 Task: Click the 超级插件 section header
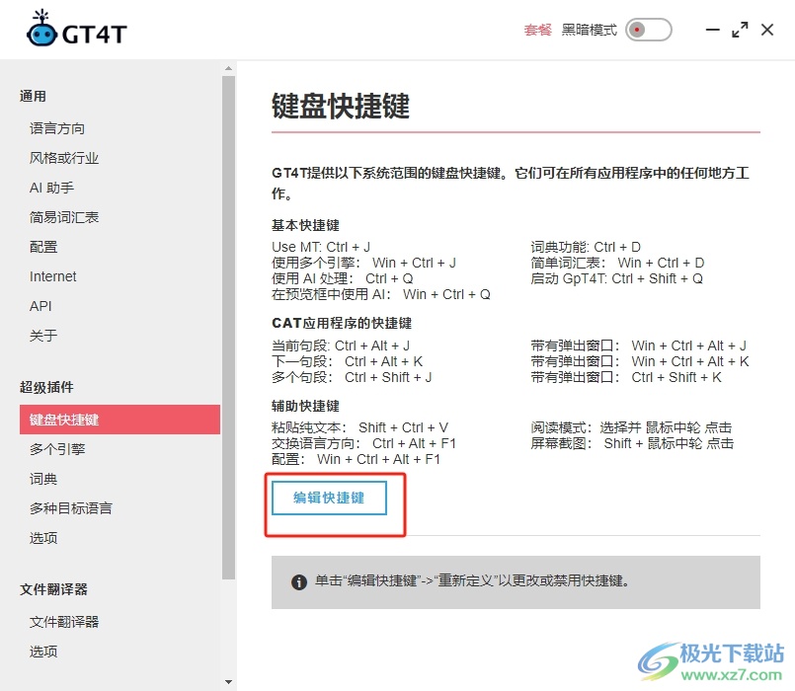tap(46, 387)
